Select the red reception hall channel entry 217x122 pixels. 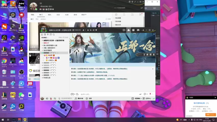pyautogui.click(x=46, y=43)
